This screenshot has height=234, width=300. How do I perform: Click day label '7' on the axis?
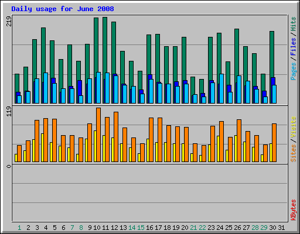click(x=72, y=228)
